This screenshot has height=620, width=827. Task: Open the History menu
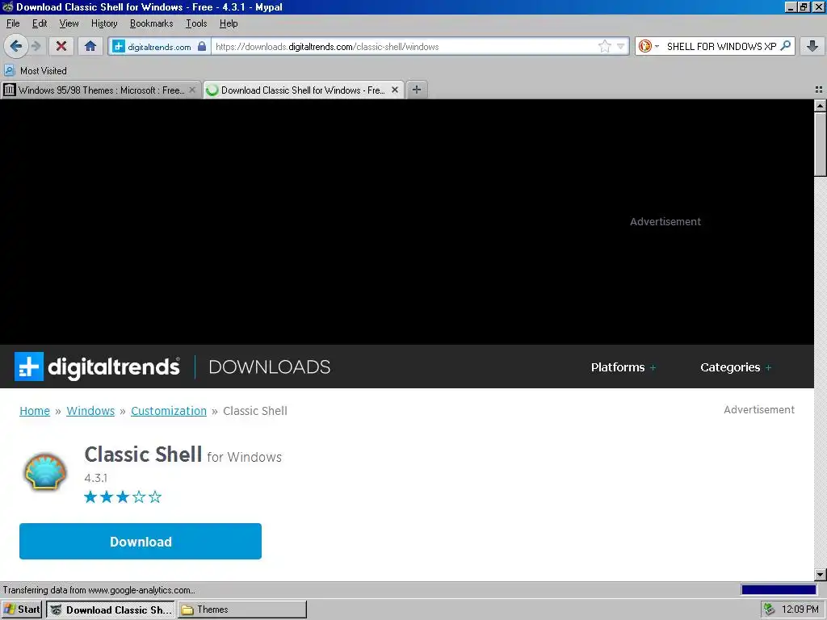point(104,23)
